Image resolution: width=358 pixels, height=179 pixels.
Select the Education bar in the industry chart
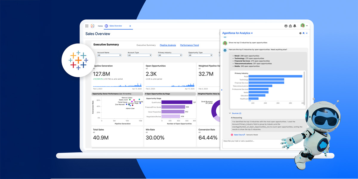tap(257, 95)
